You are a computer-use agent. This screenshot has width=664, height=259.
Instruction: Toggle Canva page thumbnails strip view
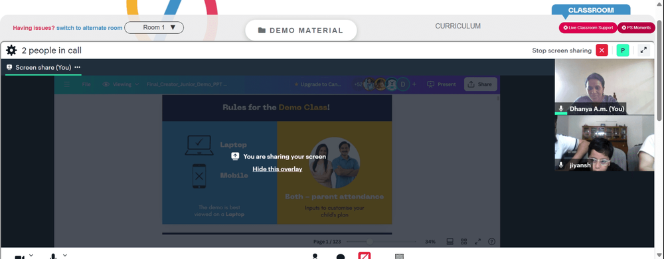pos(450,242)
